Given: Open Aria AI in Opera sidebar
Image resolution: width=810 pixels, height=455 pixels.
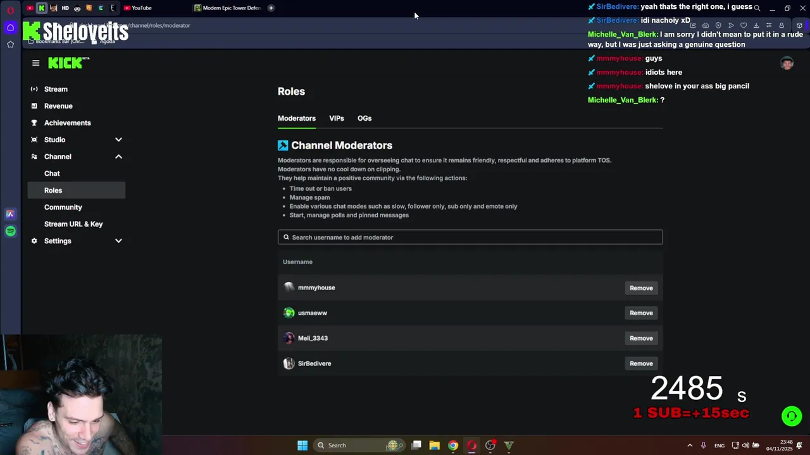Looking at the screenshot, I should click(x=10, y=214).
